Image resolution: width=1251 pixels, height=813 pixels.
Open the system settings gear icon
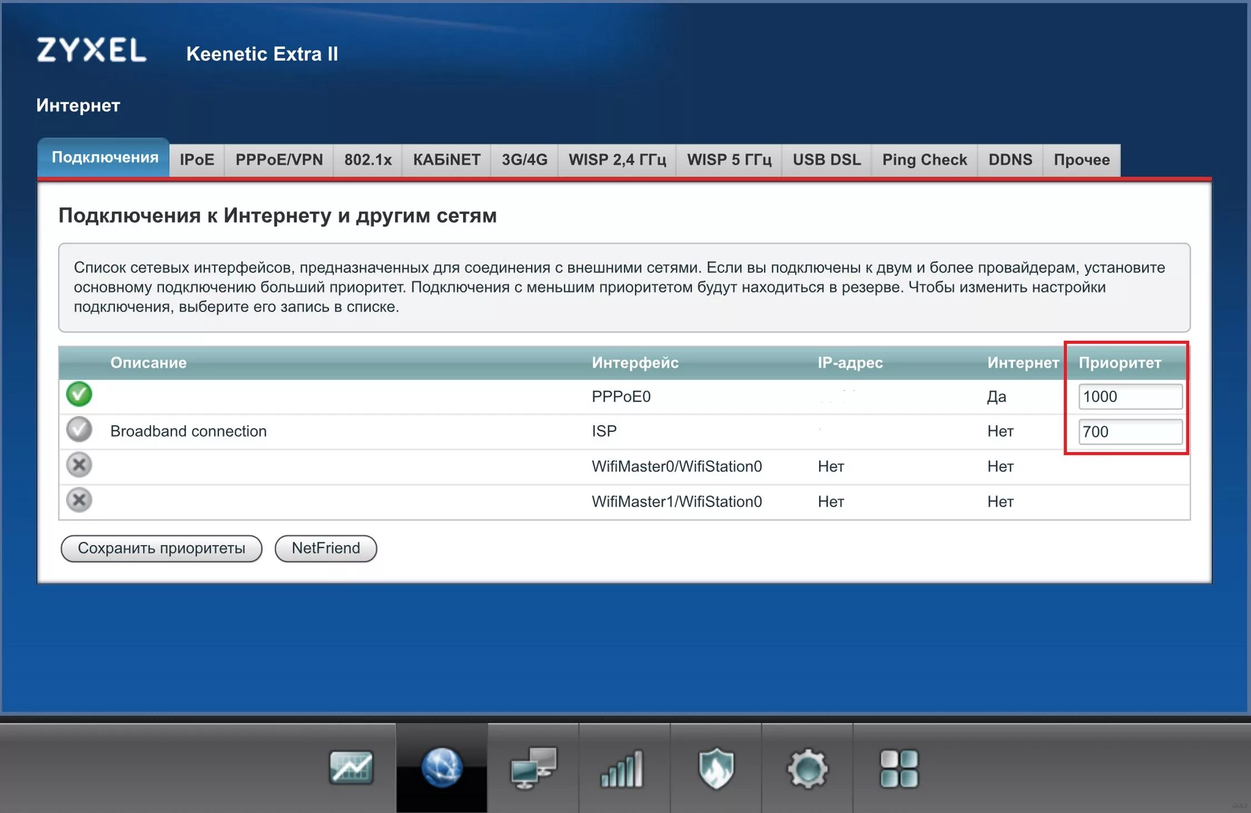[x=807, y=769]
